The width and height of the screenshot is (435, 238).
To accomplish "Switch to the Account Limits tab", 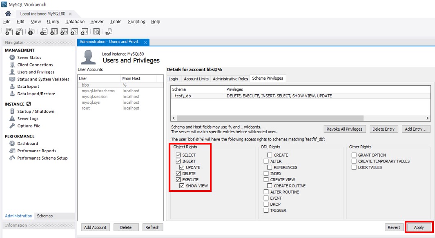I will pyautogui.click(x=196, y=79).
